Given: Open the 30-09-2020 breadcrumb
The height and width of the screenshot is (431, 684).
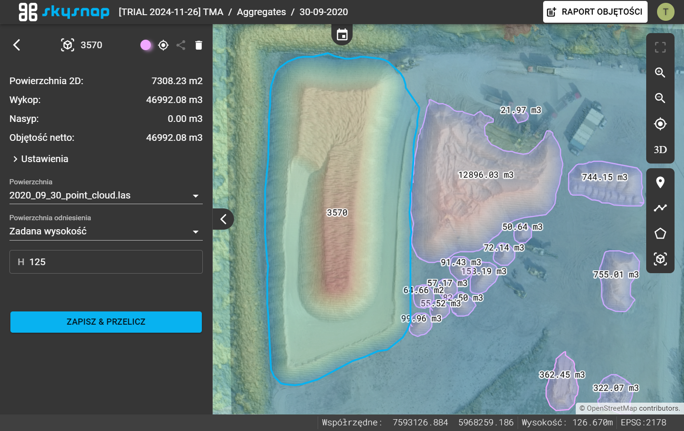Looking at the screenshot, I should (324, 12).
